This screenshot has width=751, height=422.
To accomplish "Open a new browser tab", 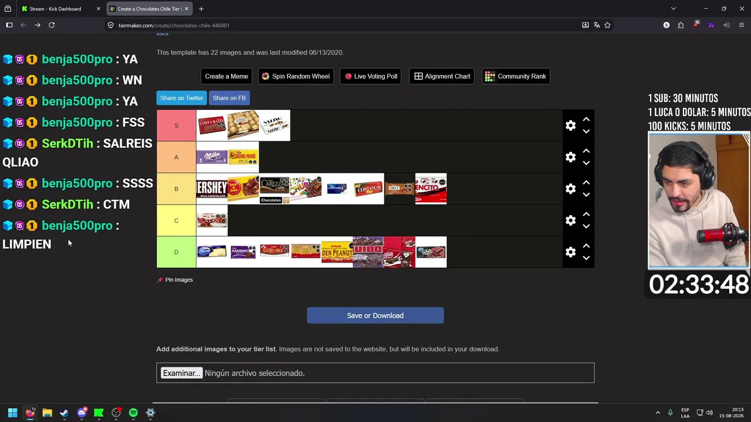I will coord(201,9).
